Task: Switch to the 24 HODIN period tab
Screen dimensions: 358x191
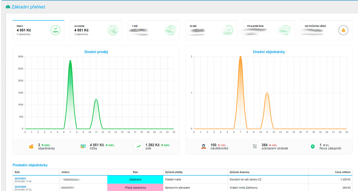Action: coord(96,30)
